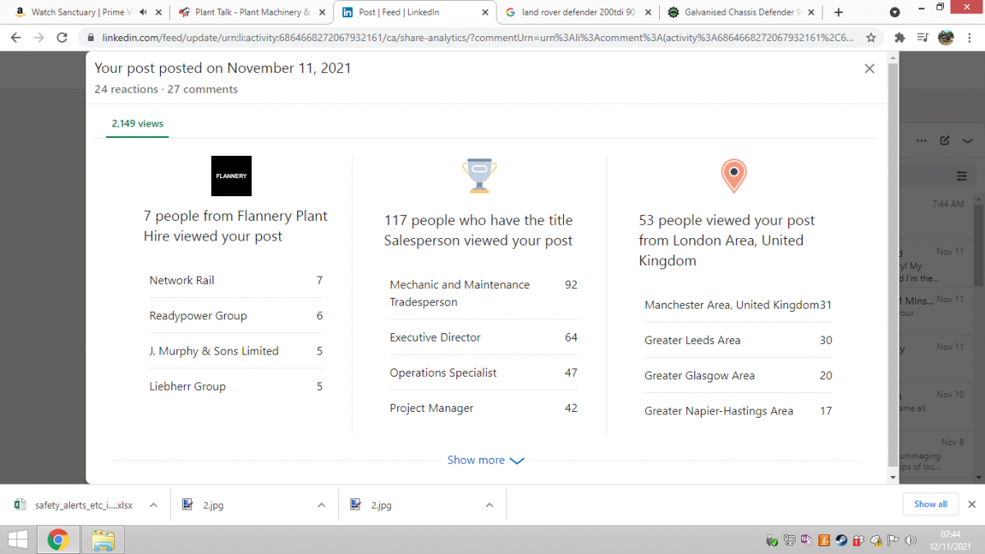Bookmark this page with star icon
Screen dimensions: 985x554
pyautogui.click(x=871, y=38)
